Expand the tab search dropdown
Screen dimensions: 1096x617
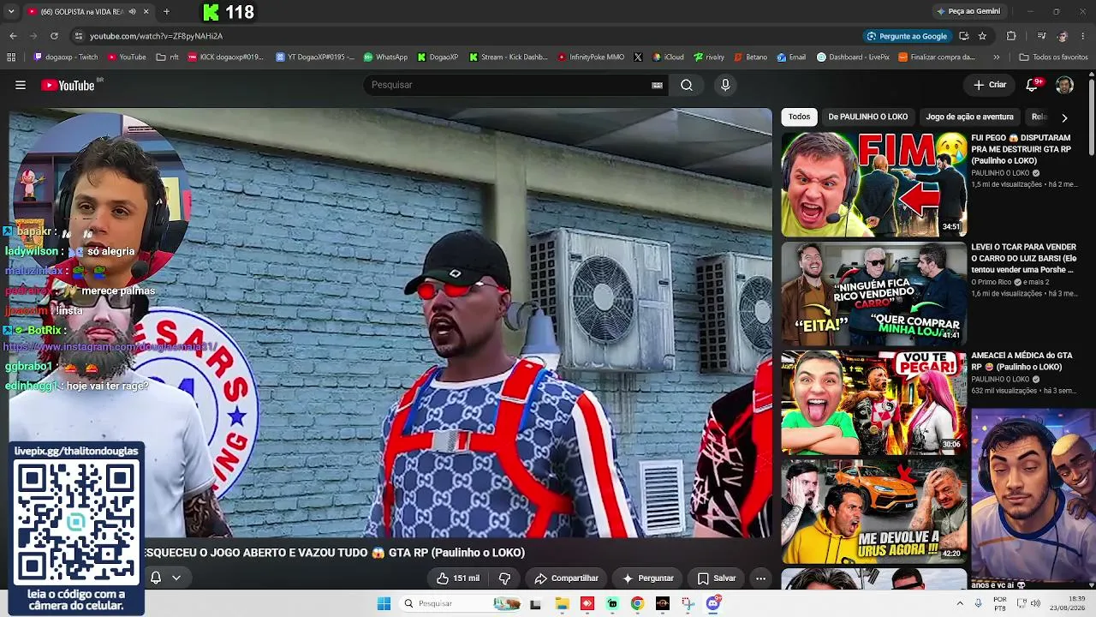(x=11, y=12)
